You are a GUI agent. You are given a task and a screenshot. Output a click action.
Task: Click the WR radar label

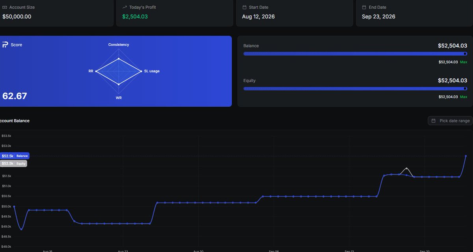click(x=119, y=98)
